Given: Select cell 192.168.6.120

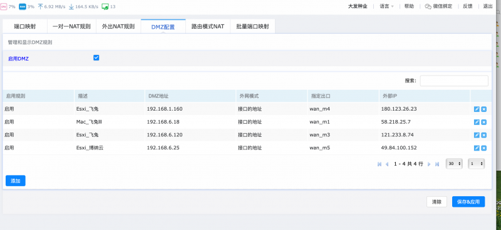Looking at the screenshot, I should click(x=165, y=135).
